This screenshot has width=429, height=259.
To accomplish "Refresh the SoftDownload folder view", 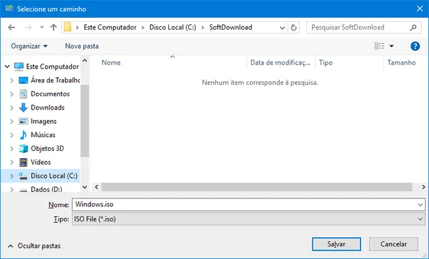I will [294, 28].
